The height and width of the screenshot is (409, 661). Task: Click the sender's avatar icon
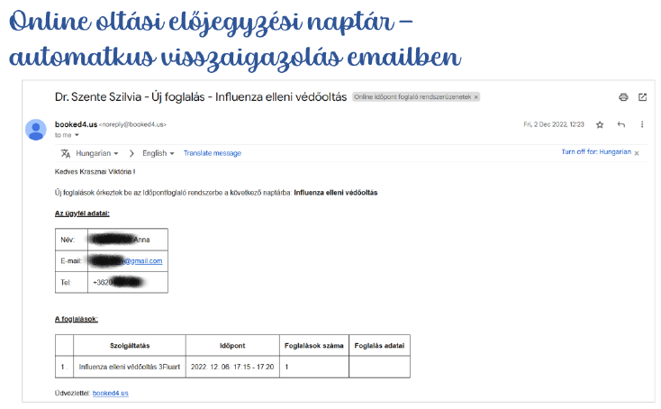pos(36,129)
